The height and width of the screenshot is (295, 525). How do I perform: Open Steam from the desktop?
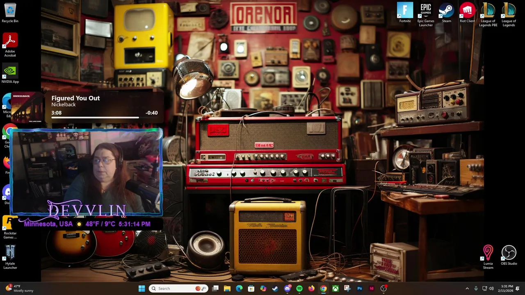(446, 13)
